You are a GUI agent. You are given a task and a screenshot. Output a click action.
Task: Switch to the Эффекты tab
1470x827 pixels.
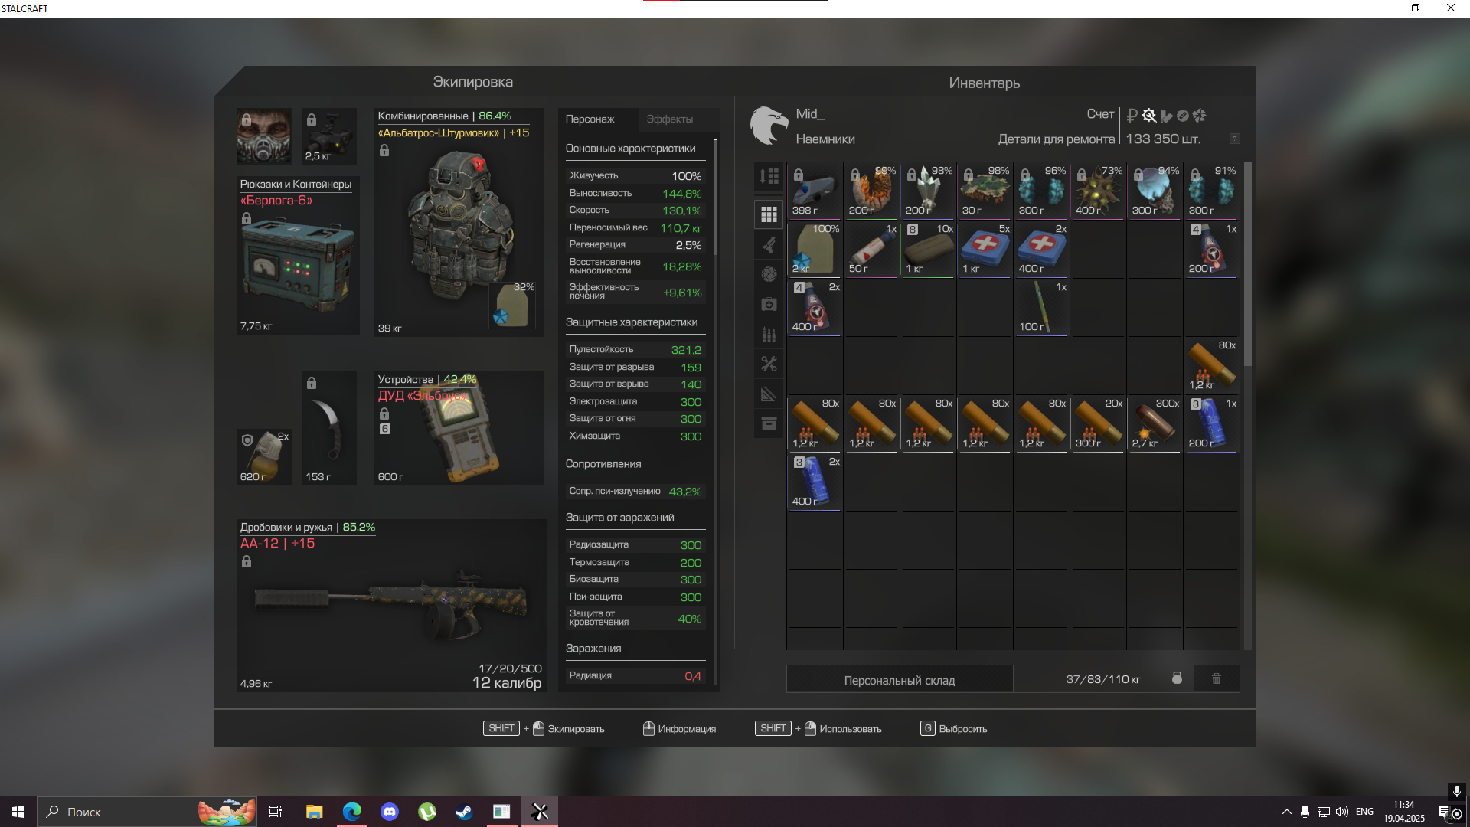(x=669, y=119)
